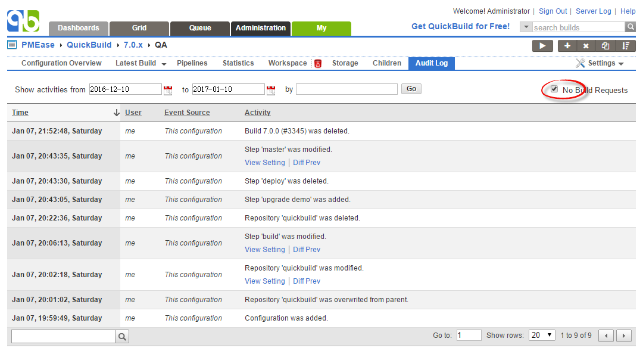Copy configuration with the duplicate icon
The image size is (643, 351).
pyautogui.click(x=605, y=46)
